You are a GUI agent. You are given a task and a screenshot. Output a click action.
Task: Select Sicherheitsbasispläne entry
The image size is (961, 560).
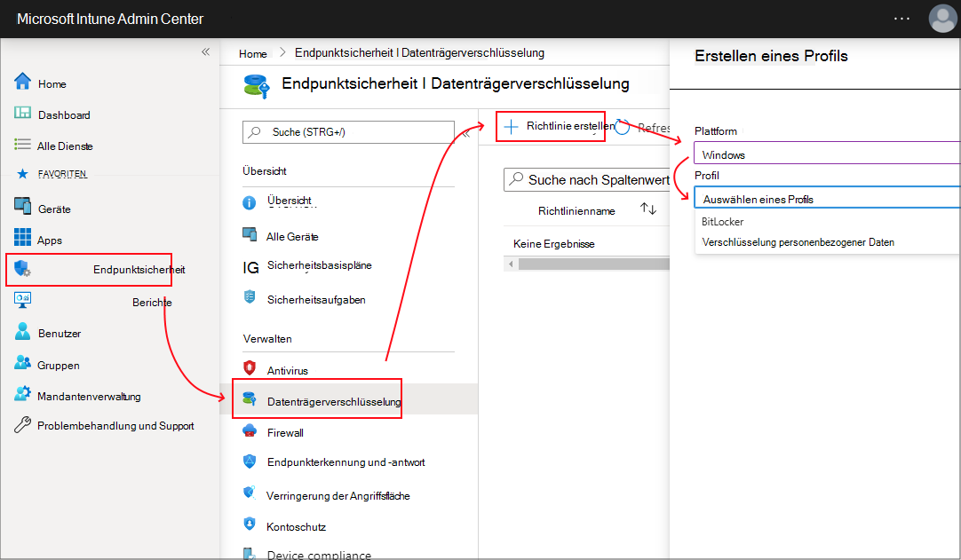[320, 265]
